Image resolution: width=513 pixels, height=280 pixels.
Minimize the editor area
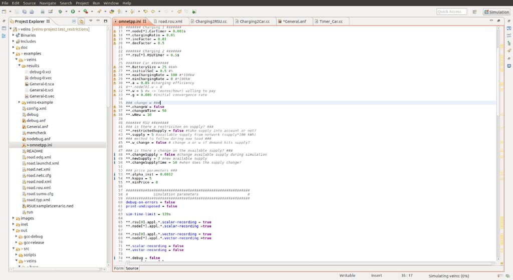491,21
